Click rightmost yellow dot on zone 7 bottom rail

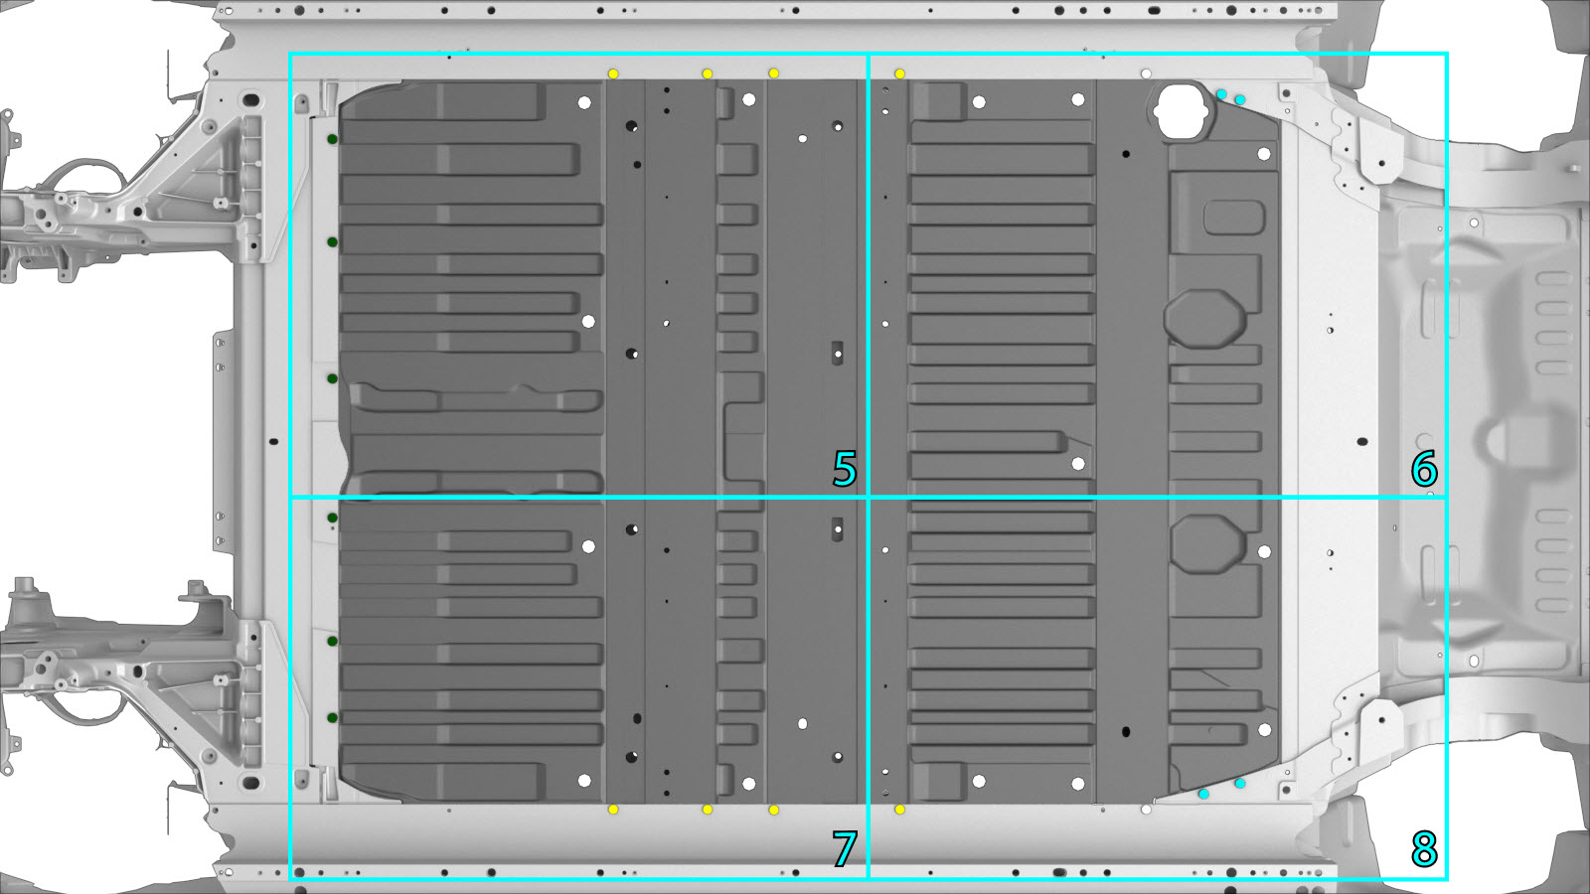tap(774, 810)
